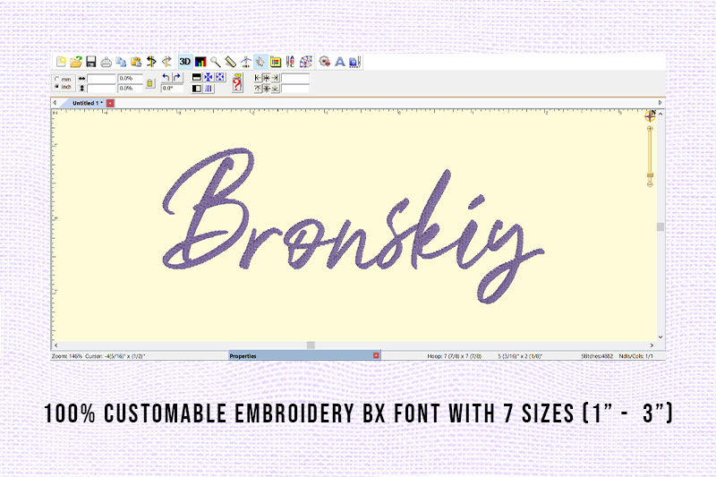
Task: Align selection middles vertically
Action: [x=267, y=89]
